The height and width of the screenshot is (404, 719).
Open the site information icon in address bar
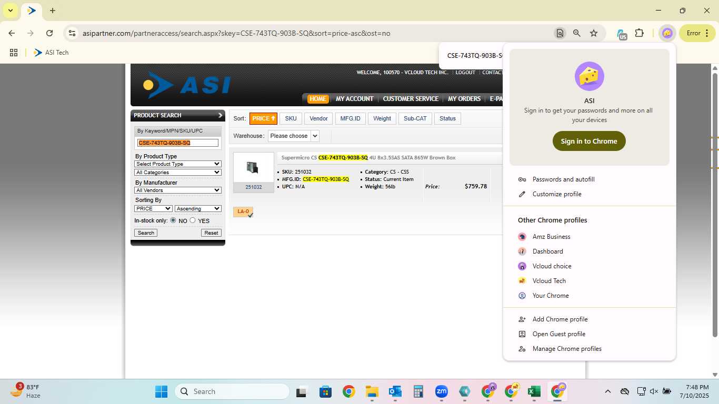tap(72, 33)
